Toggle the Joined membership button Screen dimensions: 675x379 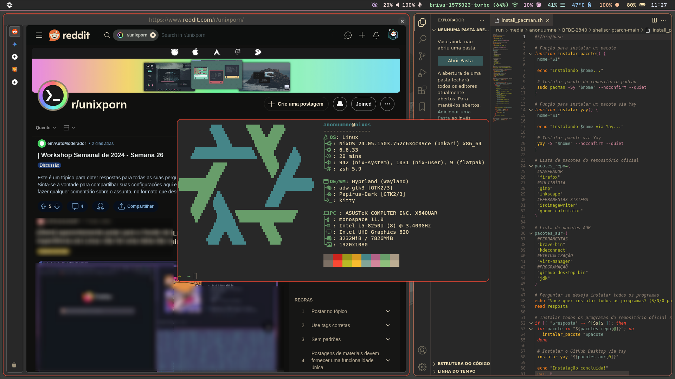(x=363, y=104)
